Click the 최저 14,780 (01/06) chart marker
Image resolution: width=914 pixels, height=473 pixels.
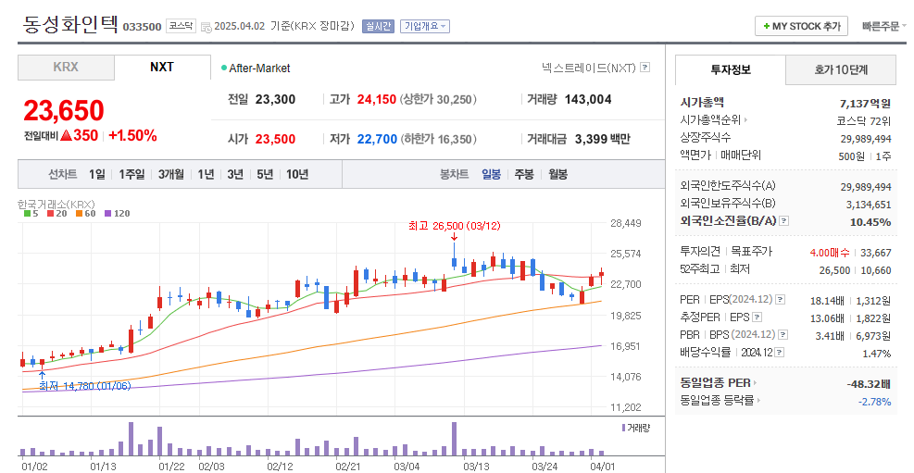pos(85,386)
